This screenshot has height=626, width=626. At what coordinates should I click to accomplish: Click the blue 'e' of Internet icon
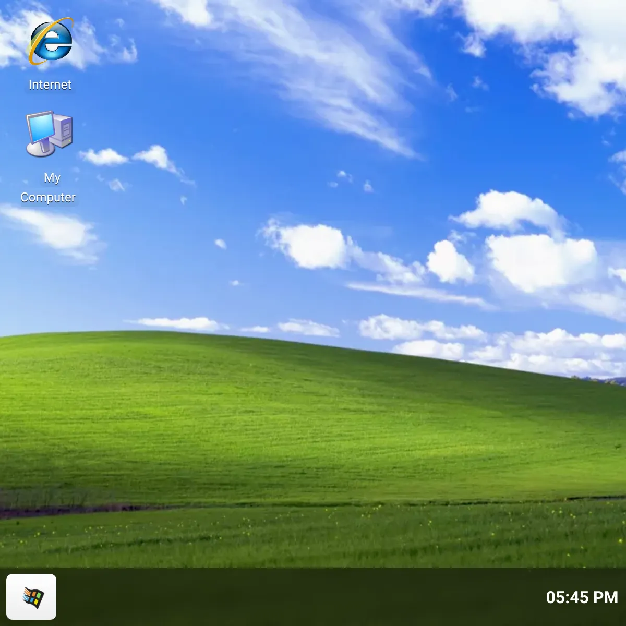click(x=51, y=42)
